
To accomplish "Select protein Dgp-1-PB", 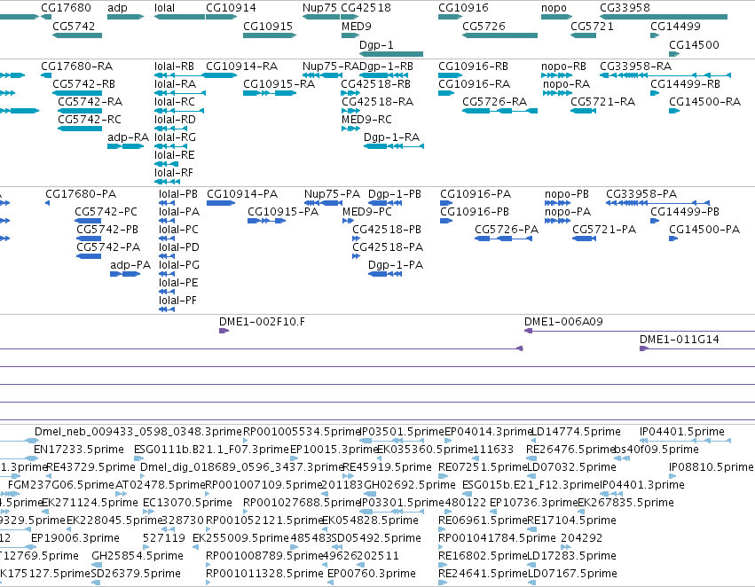I will (395, 194).
